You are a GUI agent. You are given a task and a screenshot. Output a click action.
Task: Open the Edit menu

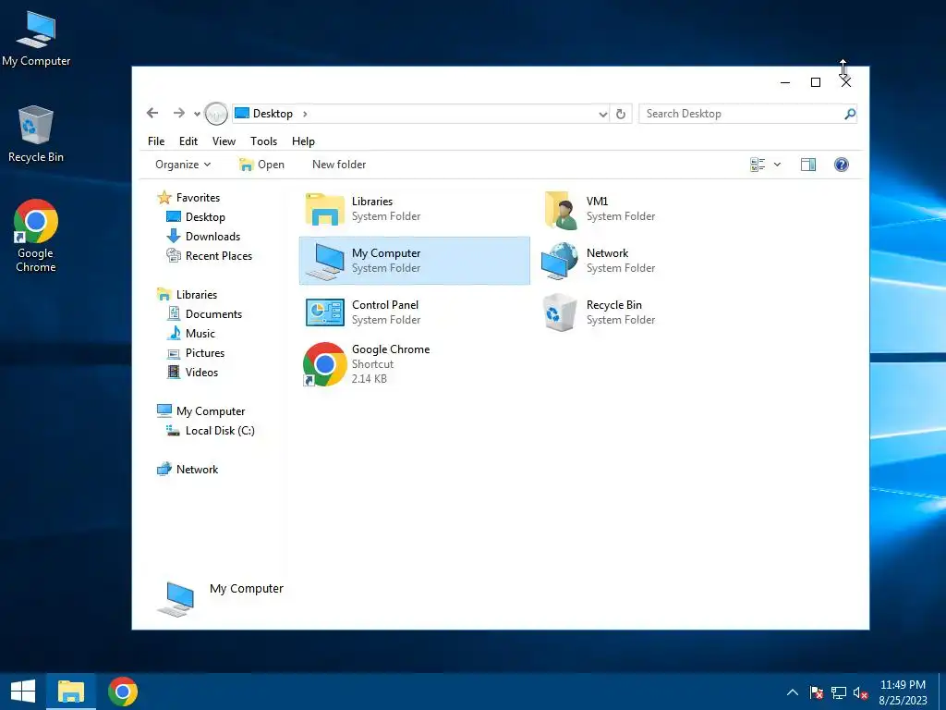coord(188,141)
